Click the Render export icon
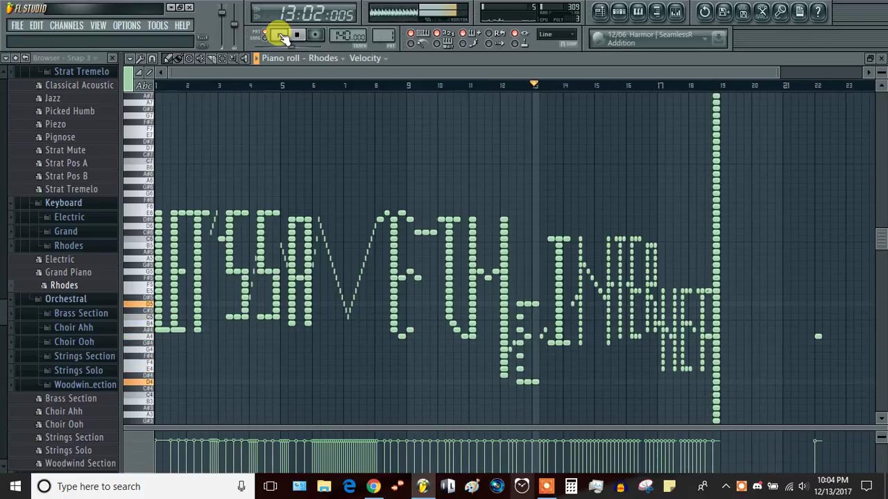Screen dimensions: 888x499 [x=742, y=12]
